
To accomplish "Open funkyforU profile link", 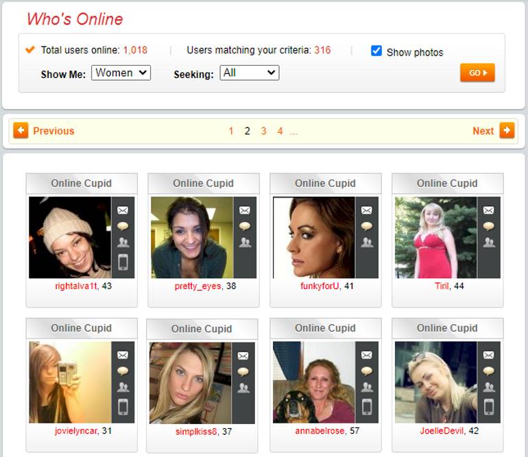I will [320, 286].
